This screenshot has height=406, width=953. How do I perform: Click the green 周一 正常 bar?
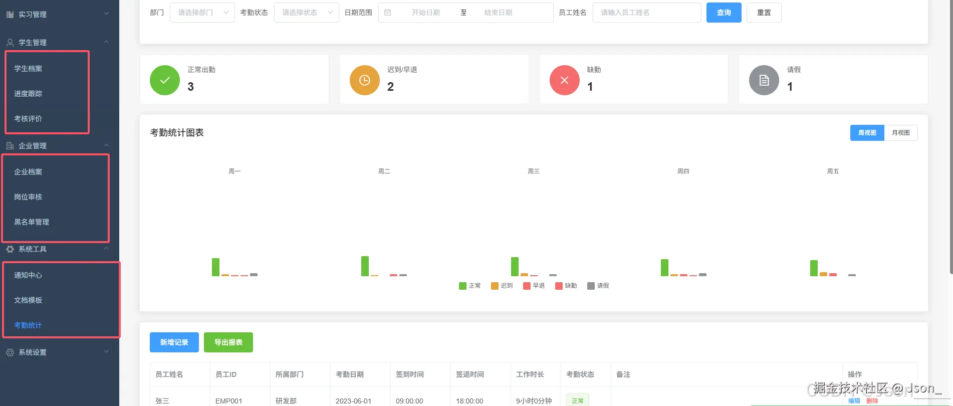(x=215, y=267)
